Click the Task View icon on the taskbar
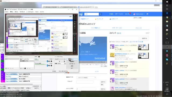This screenshot has height=97, width=172. click(x=167, y=9)
